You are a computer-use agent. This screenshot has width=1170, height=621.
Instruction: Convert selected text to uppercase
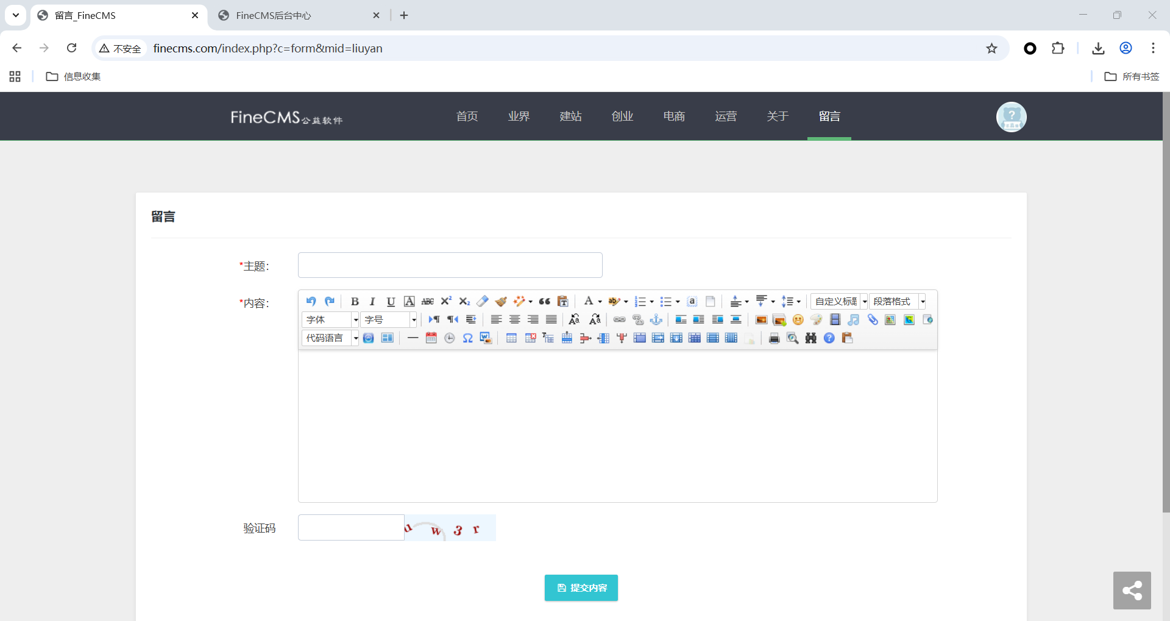pyautogui.click(x=574, y=319)
